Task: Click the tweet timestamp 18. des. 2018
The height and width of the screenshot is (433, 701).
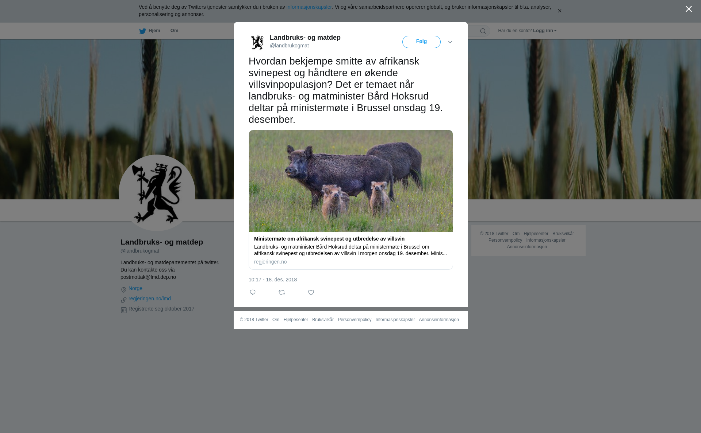Action: coord(273,280)
